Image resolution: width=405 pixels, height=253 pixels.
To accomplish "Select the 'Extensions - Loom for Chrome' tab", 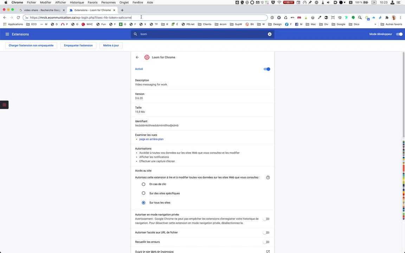I will coord(92,10).
